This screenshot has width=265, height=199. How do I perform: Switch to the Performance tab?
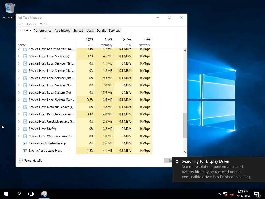tap(43, 31)
